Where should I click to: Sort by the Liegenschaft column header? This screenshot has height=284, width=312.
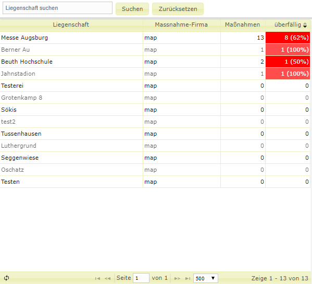point(71,25)
